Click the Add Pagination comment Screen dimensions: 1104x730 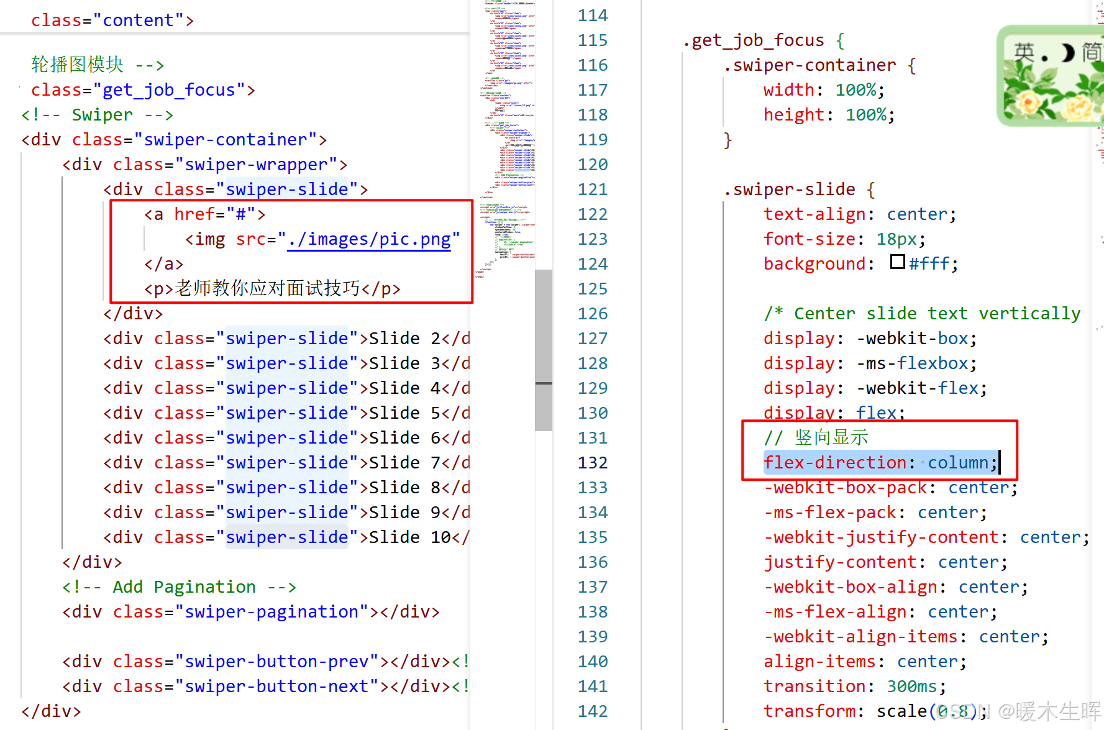click(x=179, y=587)
